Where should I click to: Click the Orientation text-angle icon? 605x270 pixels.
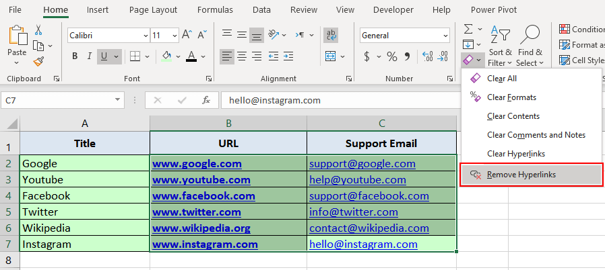[x=274, y=35]
